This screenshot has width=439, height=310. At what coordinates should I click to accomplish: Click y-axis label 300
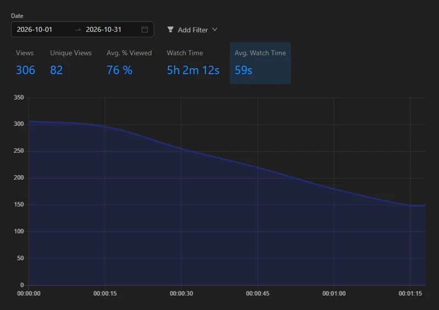pos(19,124)
